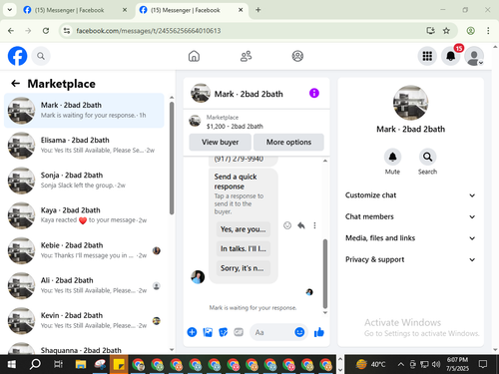Image resolution: width=499 pixels, height=374 pixels.
Task: Click the chat messages vertical scrollbar
Action: point(325,273)
